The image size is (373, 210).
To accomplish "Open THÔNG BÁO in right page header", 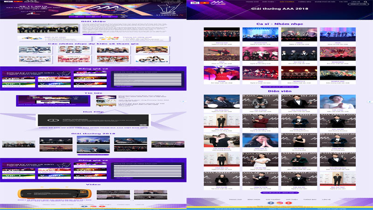I will (305, 2).
